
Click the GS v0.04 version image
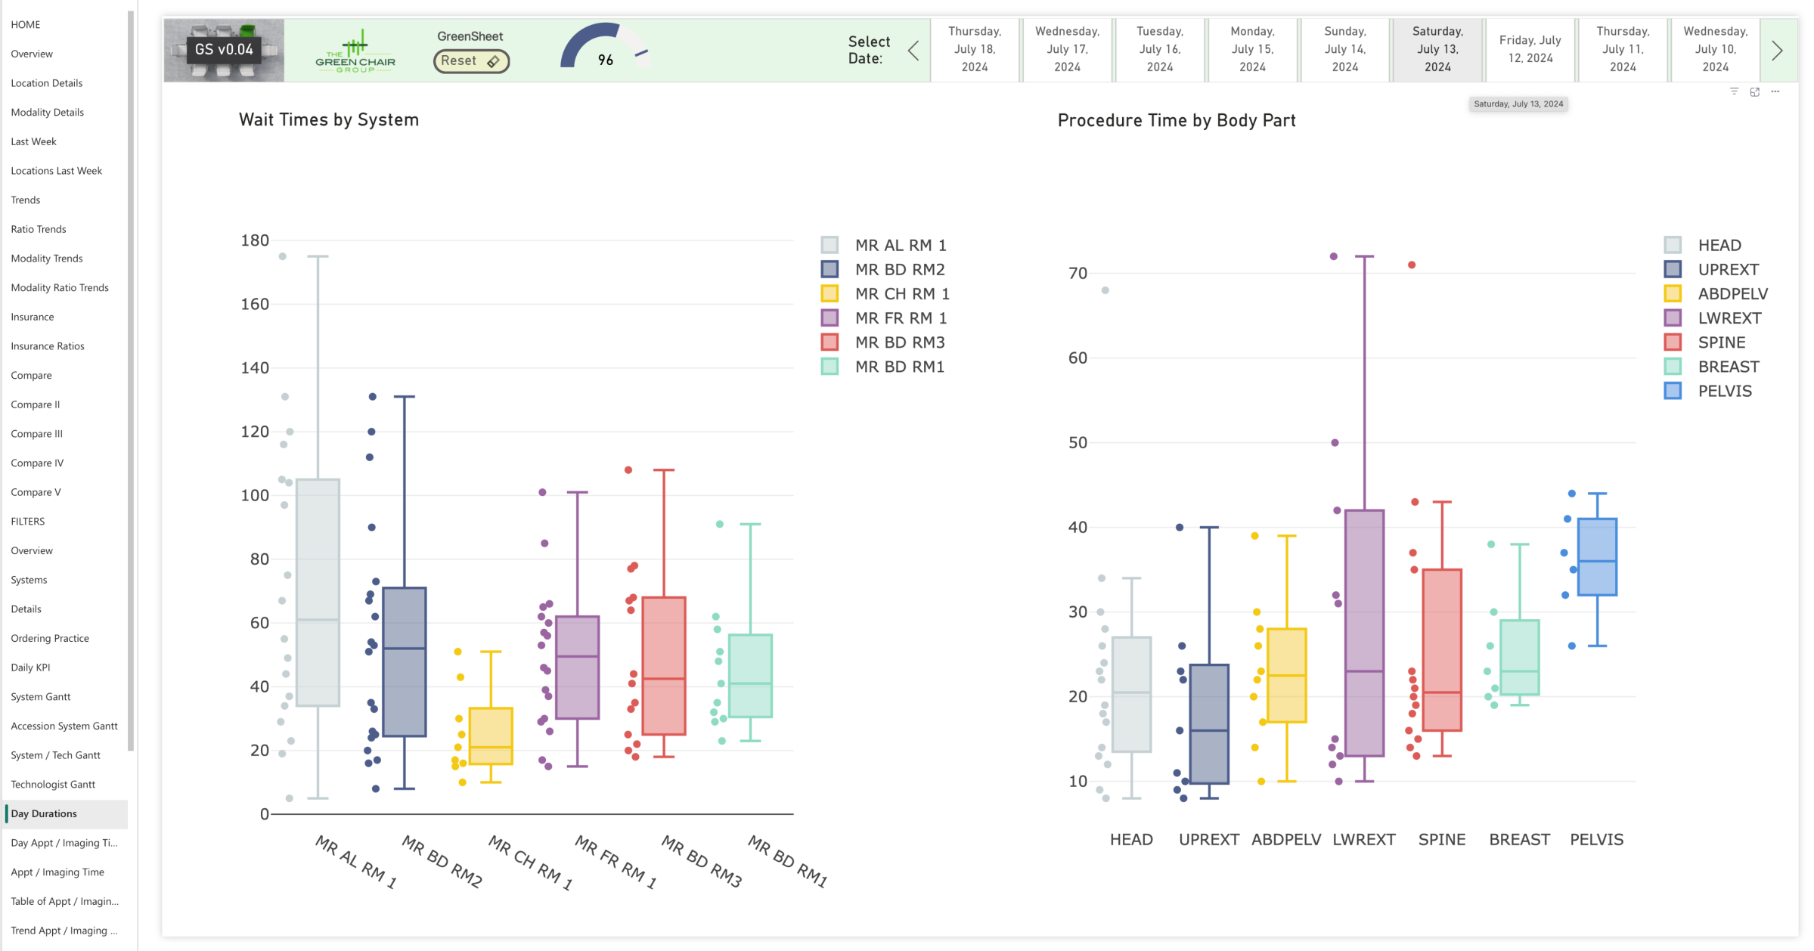224,50
